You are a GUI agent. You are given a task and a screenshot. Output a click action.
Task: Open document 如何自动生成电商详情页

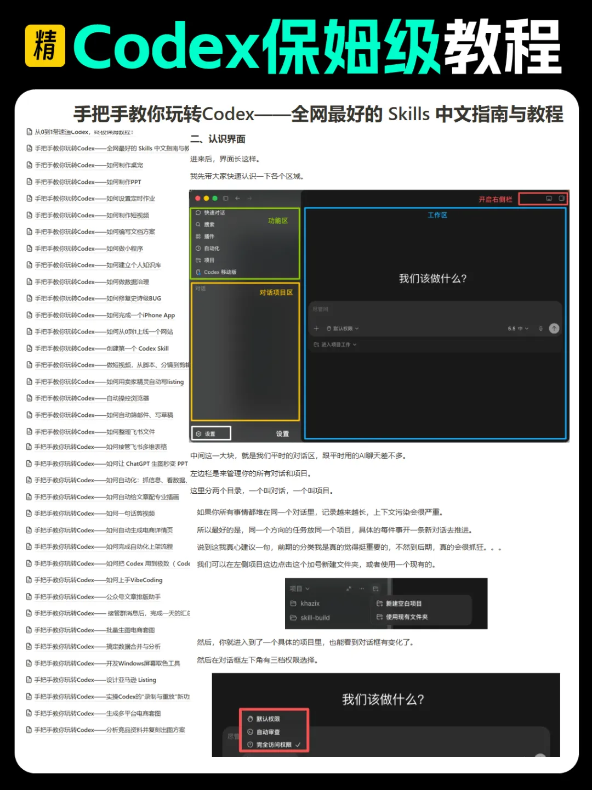[100, 530]
